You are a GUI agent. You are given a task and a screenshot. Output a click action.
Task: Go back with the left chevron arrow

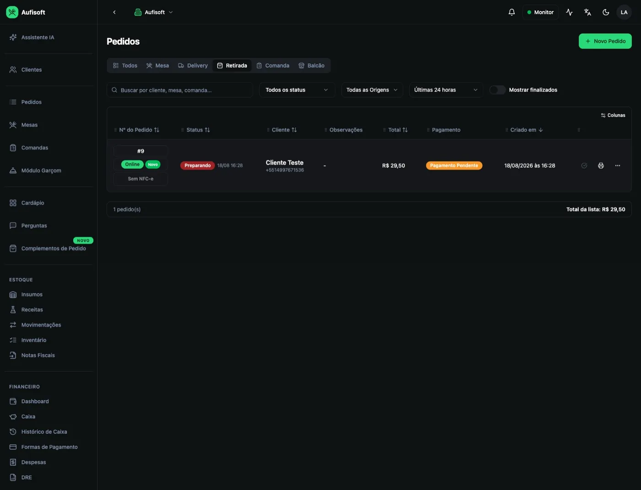click(114, 12)
